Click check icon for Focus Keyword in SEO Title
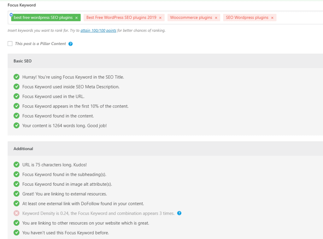Screen dimensions: 323x239 [16, 77]
